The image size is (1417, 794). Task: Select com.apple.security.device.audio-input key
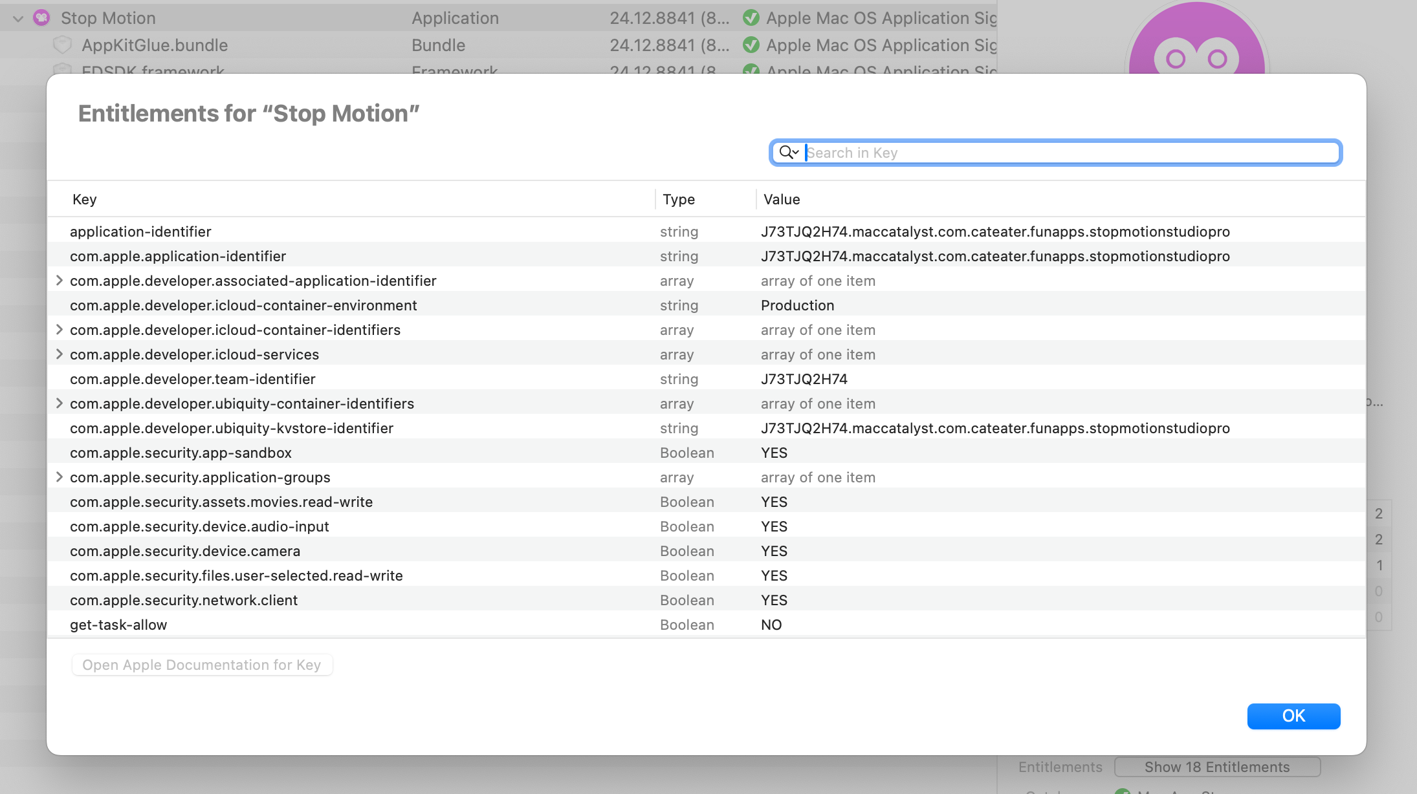(x=199, y=526)
